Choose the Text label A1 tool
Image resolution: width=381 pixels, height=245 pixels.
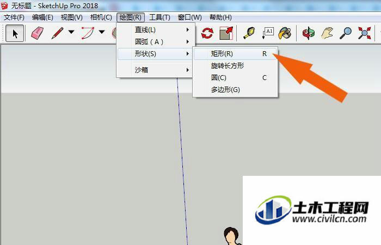(x=268, y=33)
